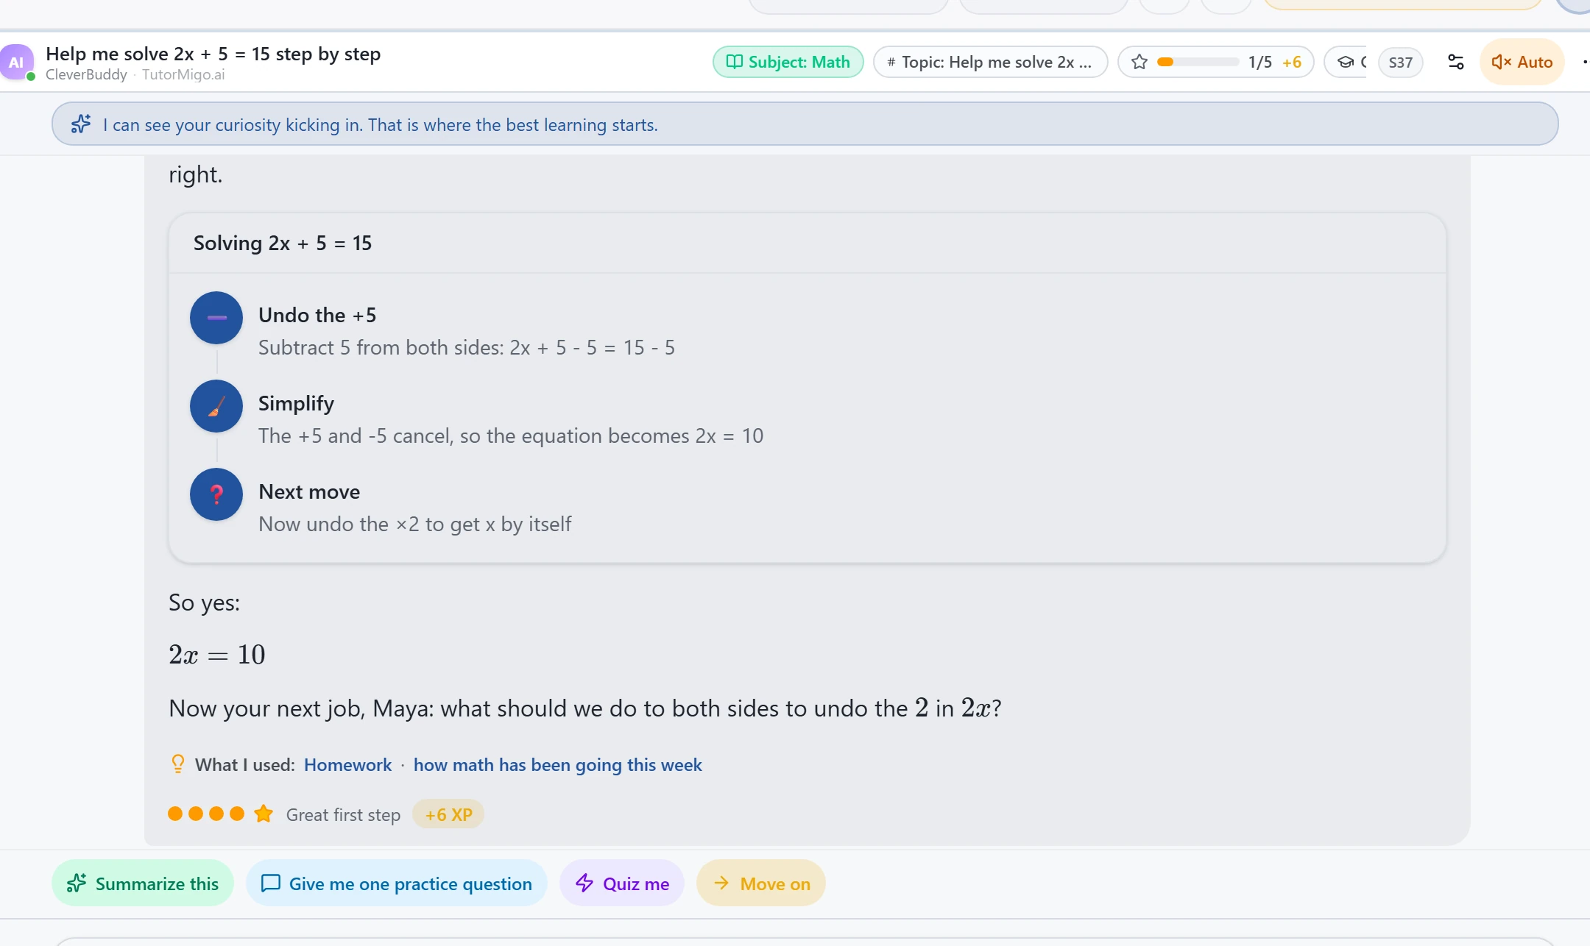Click the Move on button
Viewport: 1590px width, 946px height.
click(x=761, y=883)
